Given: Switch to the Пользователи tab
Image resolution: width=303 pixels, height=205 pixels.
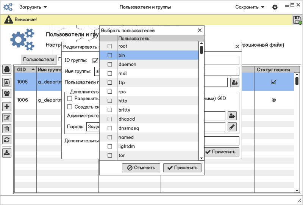Looking at the screenshot, I should [39, 60].
